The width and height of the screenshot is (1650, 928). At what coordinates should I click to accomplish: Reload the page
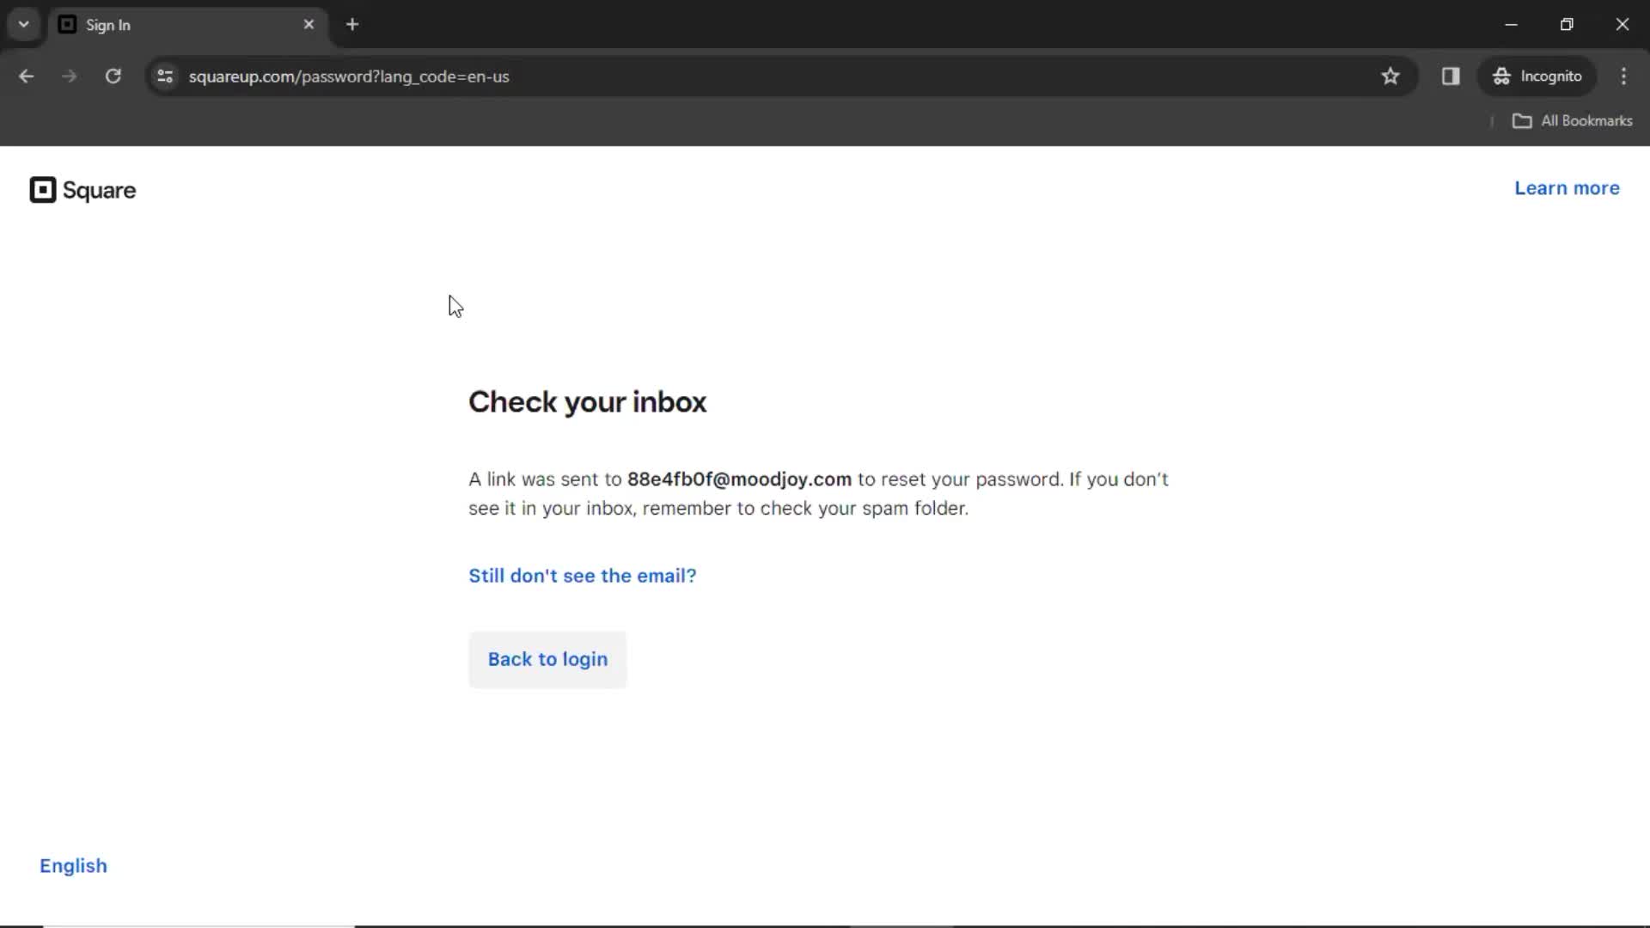point(113,76)
